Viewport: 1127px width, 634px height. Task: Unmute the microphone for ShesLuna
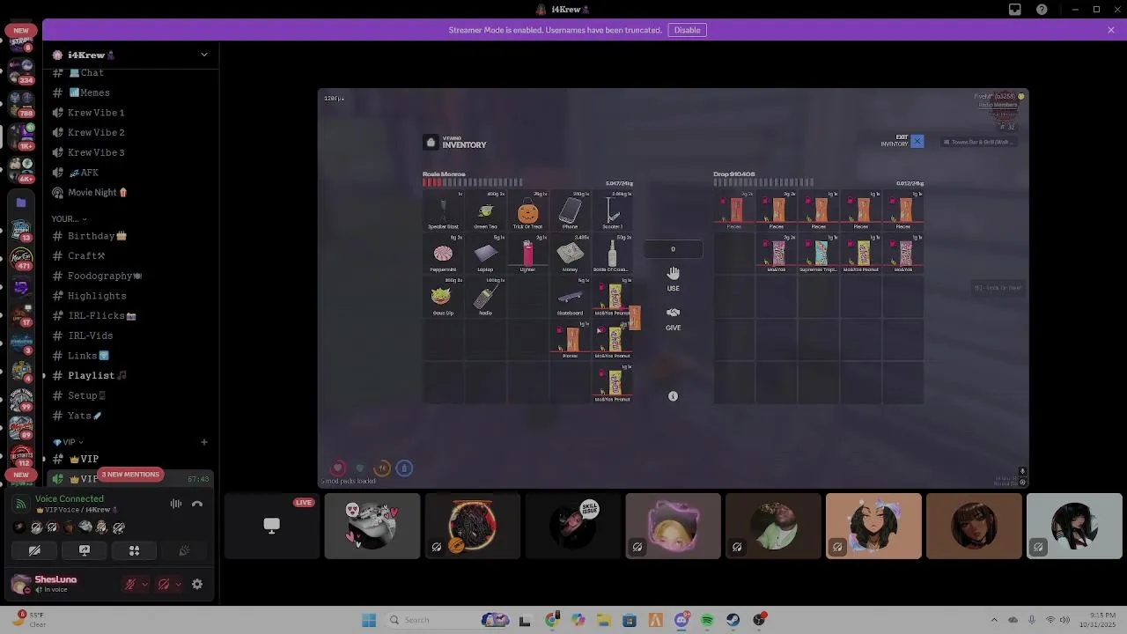click(130, 584)
